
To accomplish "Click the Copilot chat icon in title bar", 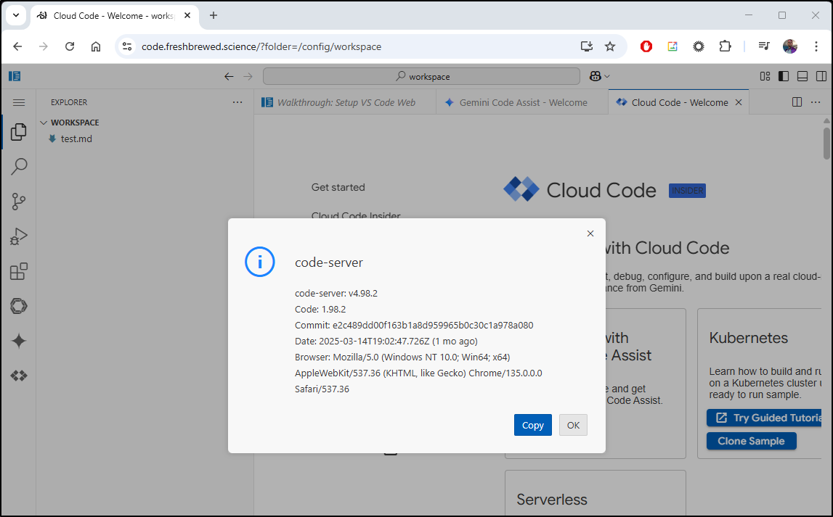I will [595, 76].
